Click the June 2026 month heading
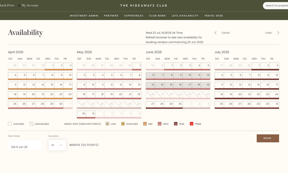 [x=154, y=52]
